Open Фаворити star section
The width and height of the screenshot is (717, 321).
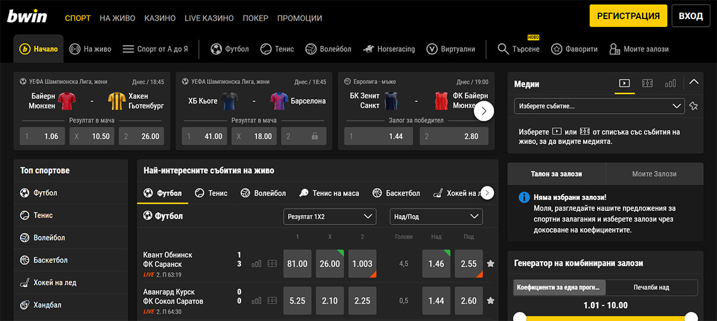coord(574,49)
